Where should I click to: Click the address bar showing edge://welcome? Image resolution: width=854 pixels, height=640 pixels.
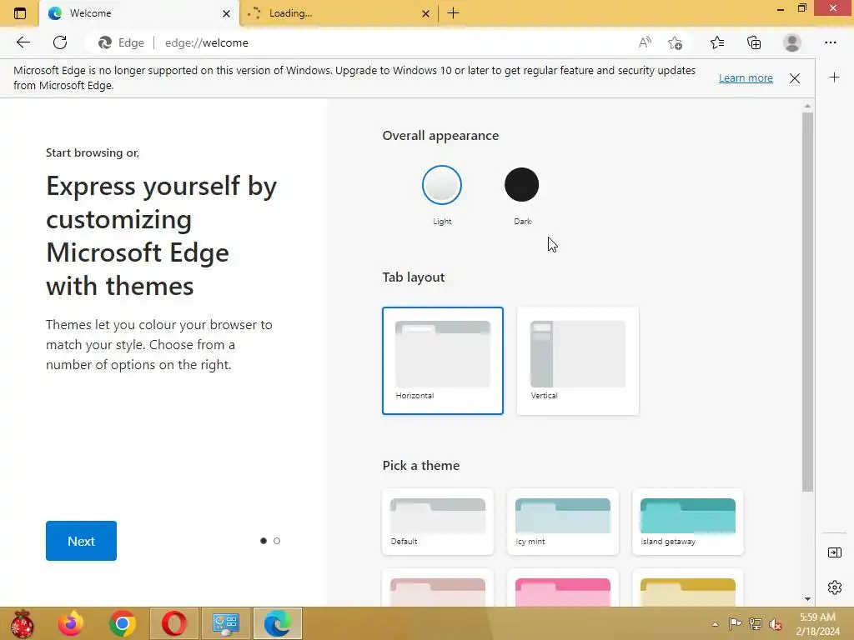pyautogui.click(x=387, y=42)
